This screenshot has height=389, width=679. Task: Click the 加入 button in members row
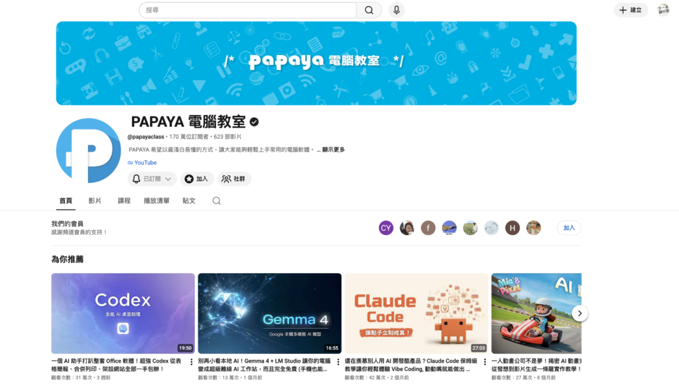click(x=569, y=228)
